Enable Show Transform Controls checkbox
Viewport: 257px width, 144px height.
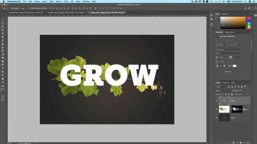tap(30, 8)
